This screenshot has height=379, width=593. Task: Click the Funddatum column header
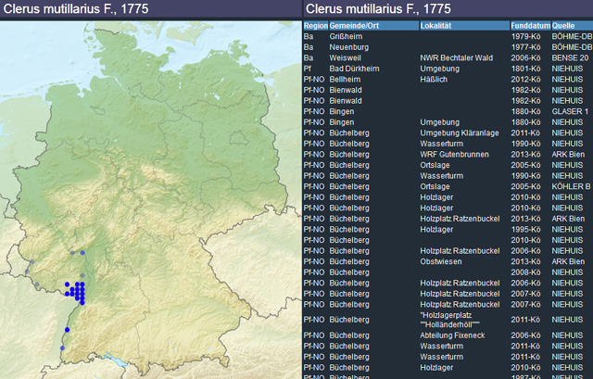[529, 25]
